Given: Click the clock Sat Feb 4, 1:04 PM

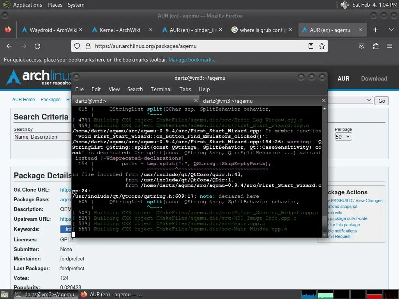Looking at the screenshot, I should point(374,5).
